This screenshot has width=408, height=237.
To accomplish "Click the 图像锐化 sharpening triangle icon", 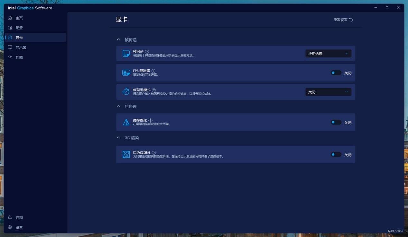I will (x=126, y=122).
